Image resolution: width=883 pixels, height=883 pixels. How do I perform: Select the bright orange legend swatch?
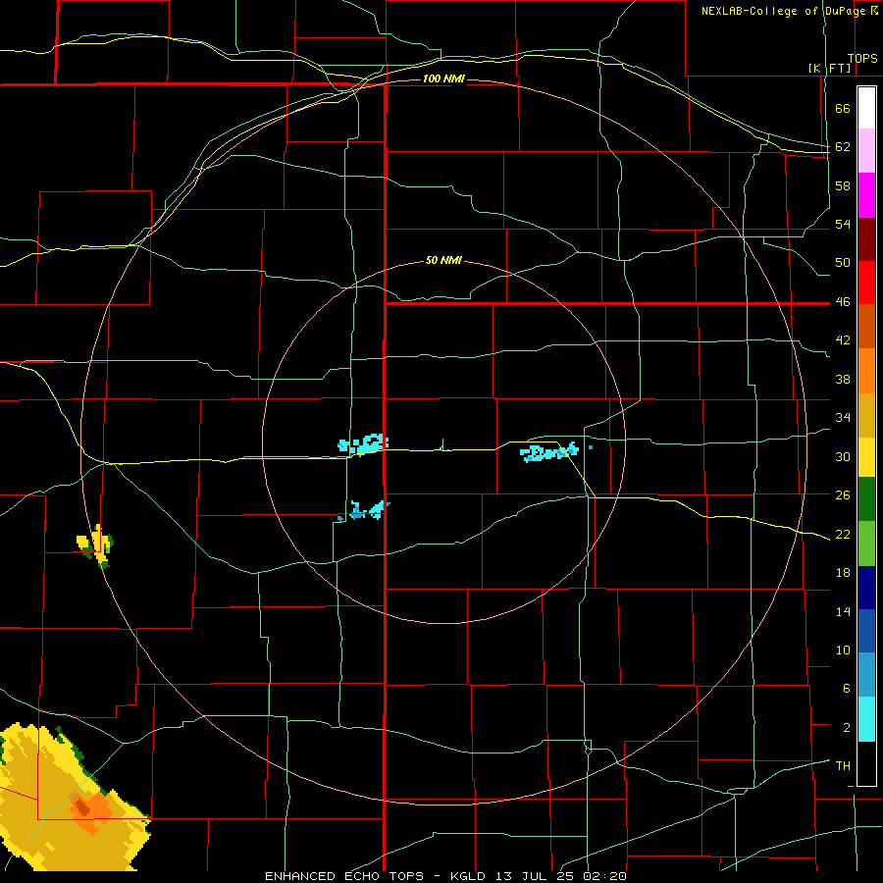(x=866, y=371)
